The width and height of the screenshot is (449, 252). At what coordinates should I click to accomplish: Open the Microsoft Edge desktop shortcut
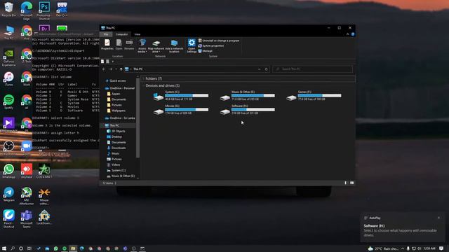[27, 11]
